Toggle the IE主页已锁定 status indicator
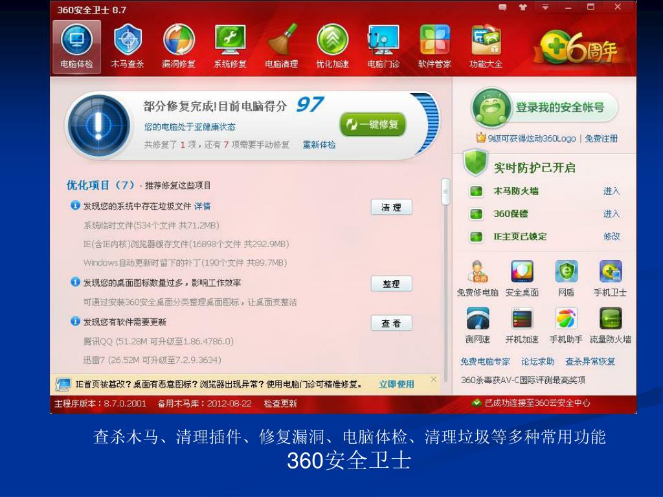This screenshot has width=663, height=497. (x=476, y=237)
